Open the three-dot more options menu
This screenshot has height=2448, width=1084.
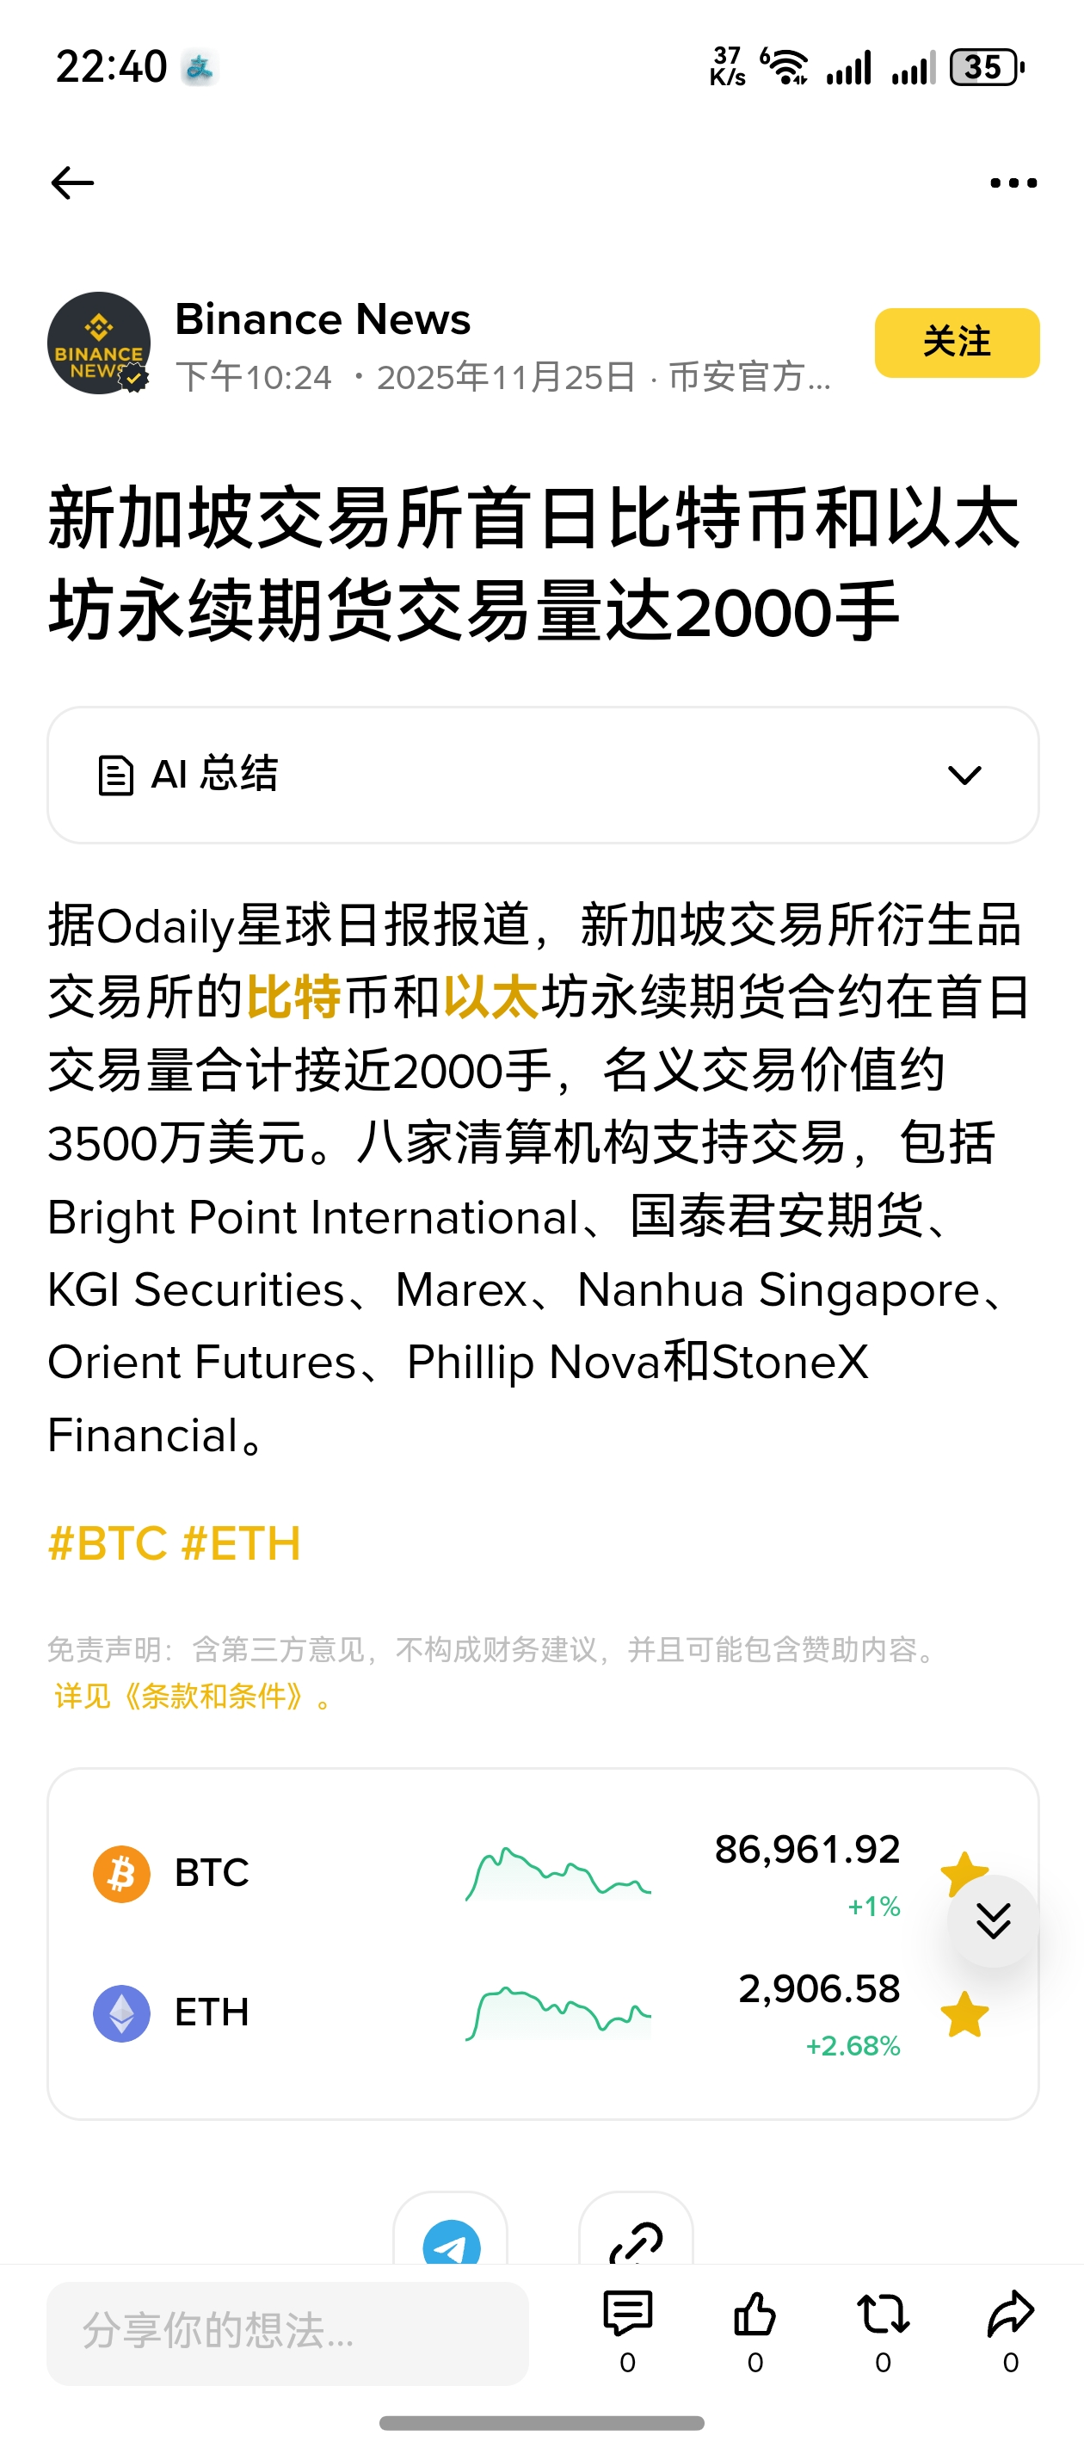point(1013,182)
